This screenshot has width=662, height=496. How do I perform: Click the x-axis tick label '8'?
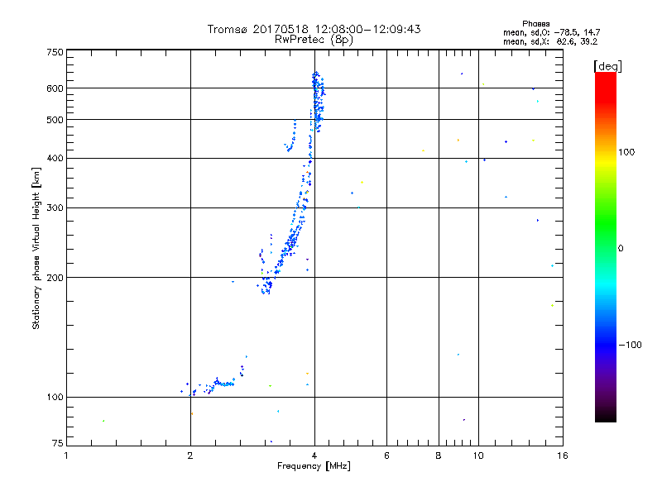[439, 455]
